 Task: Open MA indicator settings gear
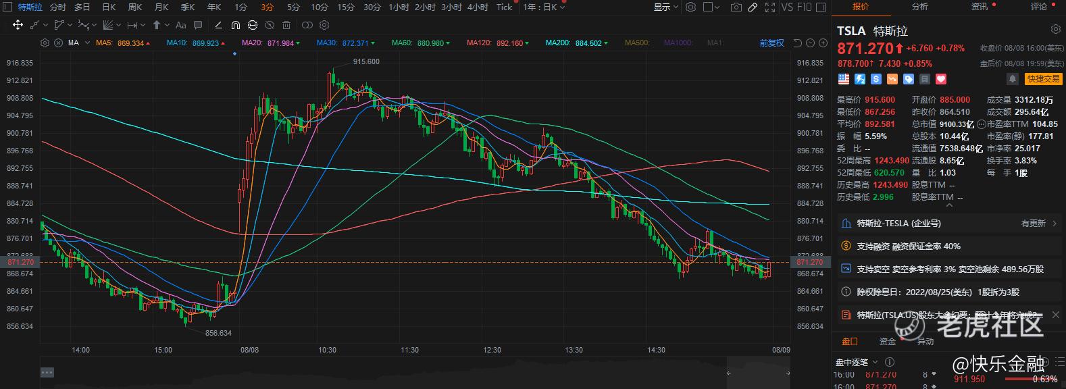pyautogui.click(x=45, y=43)
